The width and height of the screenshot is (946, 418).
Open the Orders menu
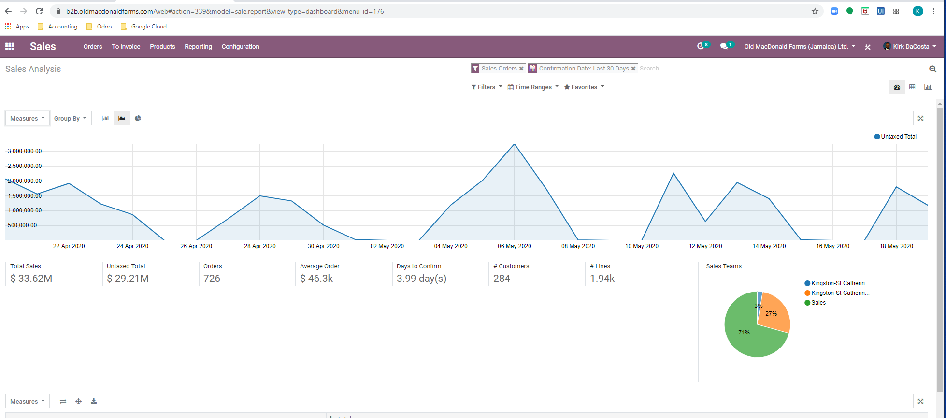93,47
